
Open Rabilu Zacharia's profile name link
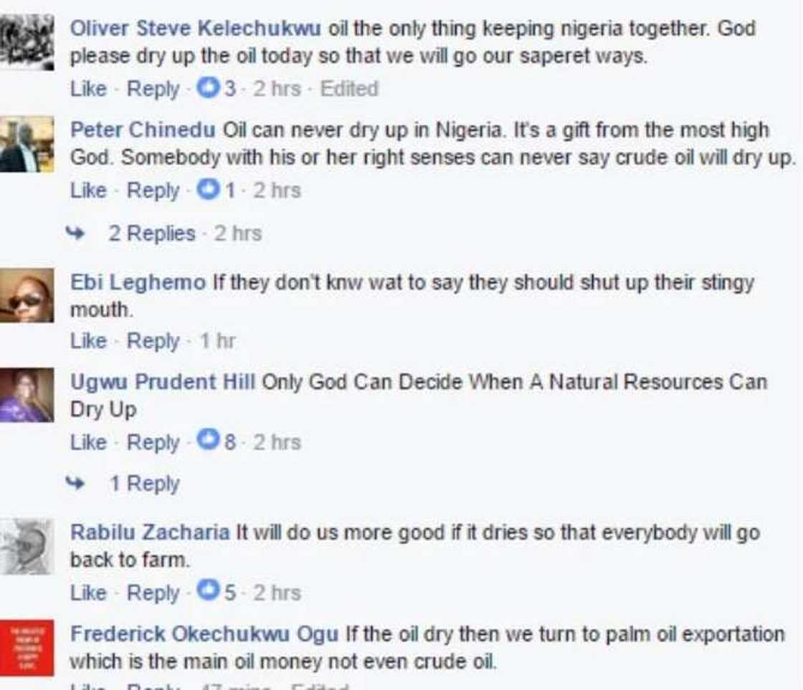pos(150,533)
